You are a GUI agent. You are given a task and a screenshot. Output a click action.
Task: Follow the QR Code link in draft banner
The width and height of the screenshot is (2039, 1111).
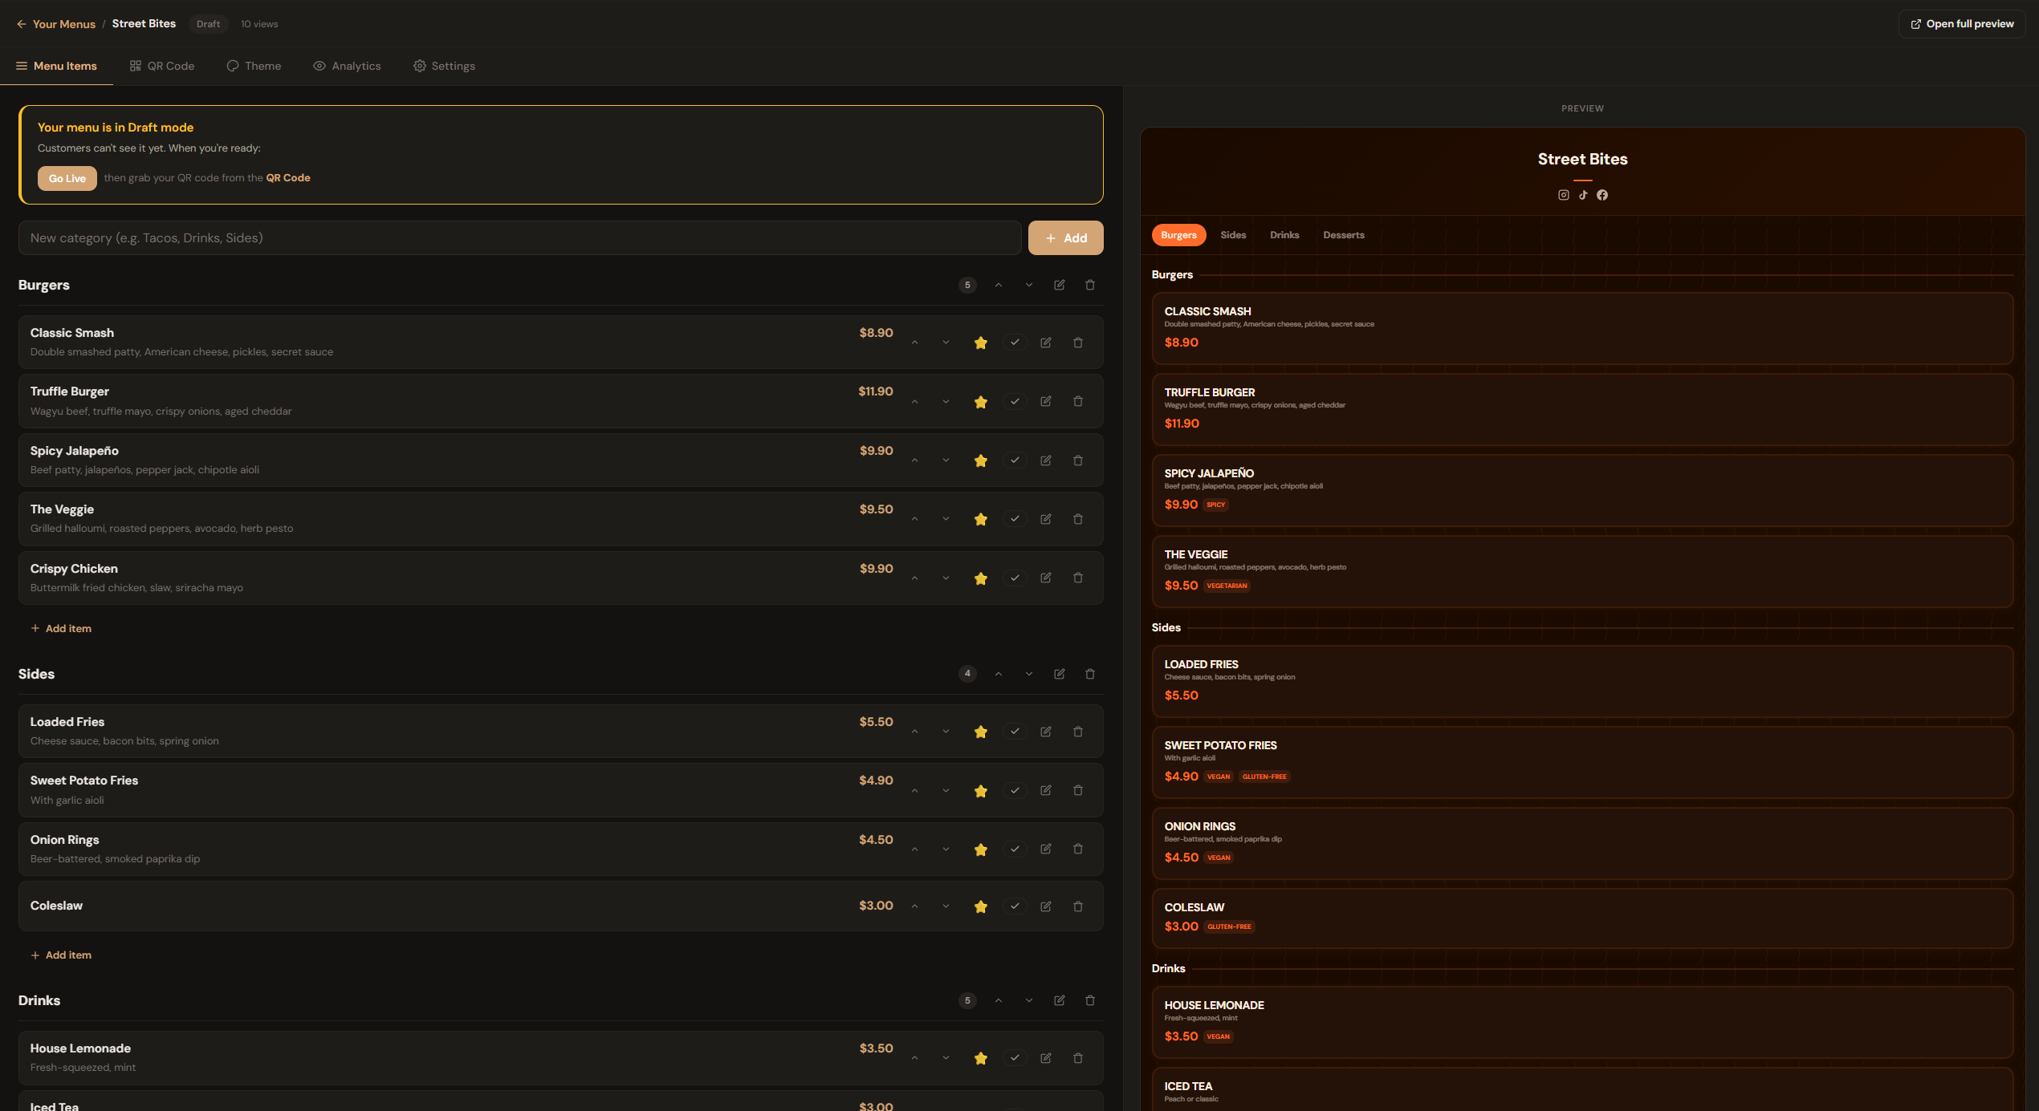(288, 178)
